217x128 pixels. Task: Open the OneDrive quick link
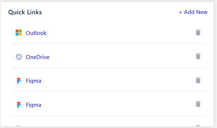click(38, 57)
